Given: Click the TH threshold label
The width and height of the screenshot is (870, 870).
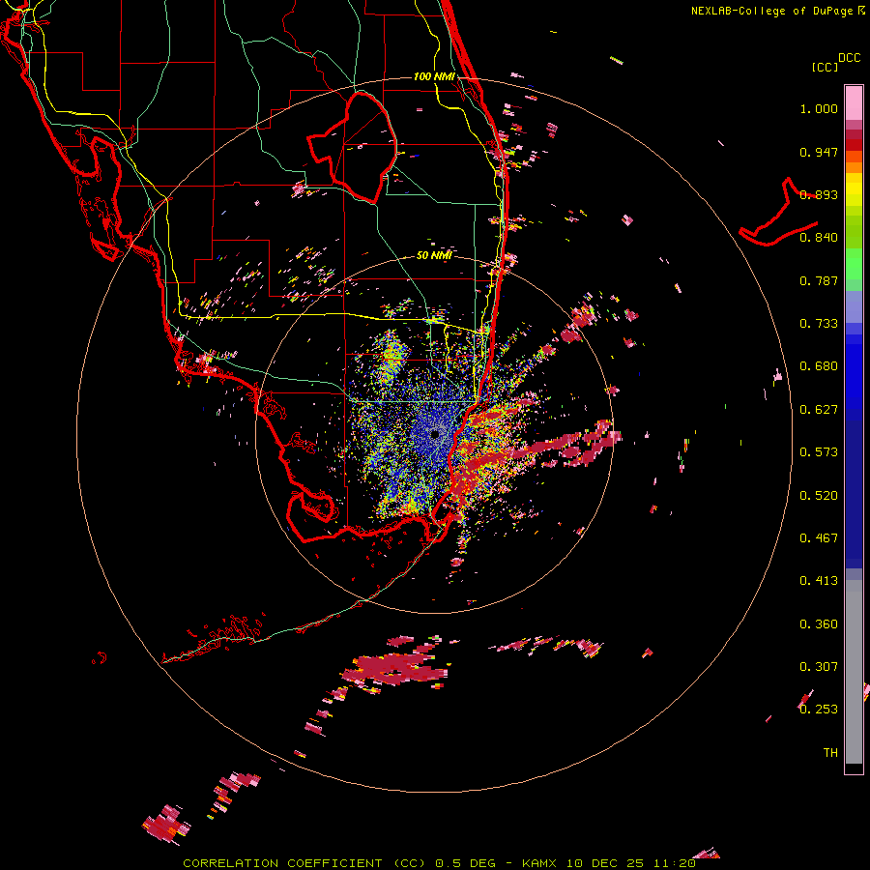Looking at the screenshot, I should [x=830, y=753].
